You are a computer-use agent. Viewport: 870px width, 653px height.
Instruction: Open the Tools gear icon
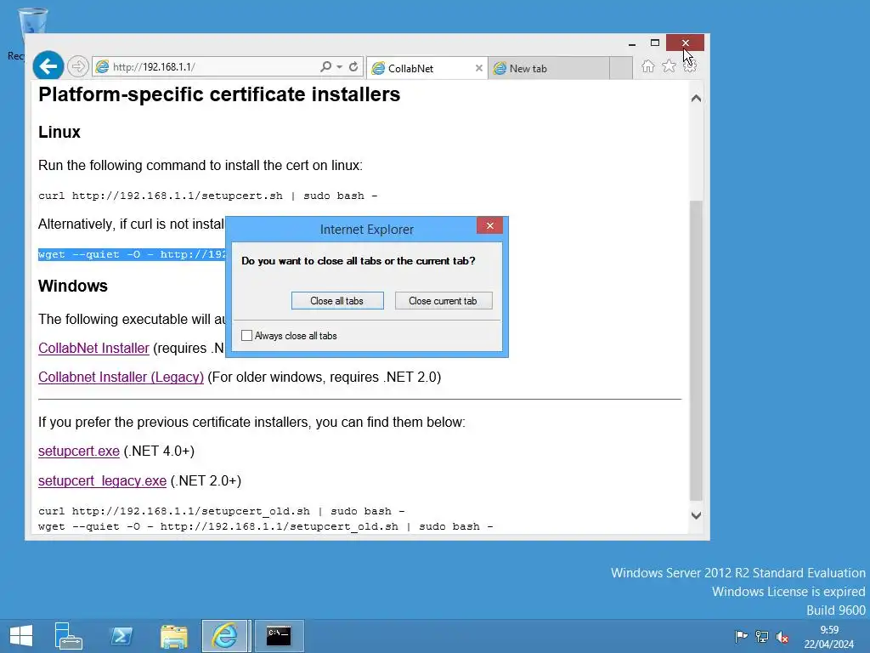[x=690, y=66]
